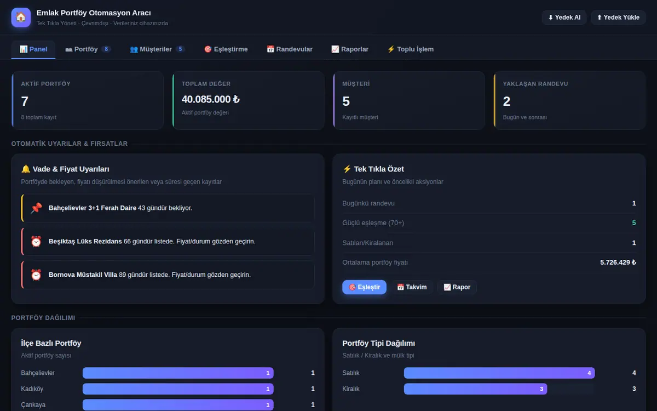Go to the Eşleştirme tab
The width and height of the screenshot is (657, 411).
(x=226, y=49)
